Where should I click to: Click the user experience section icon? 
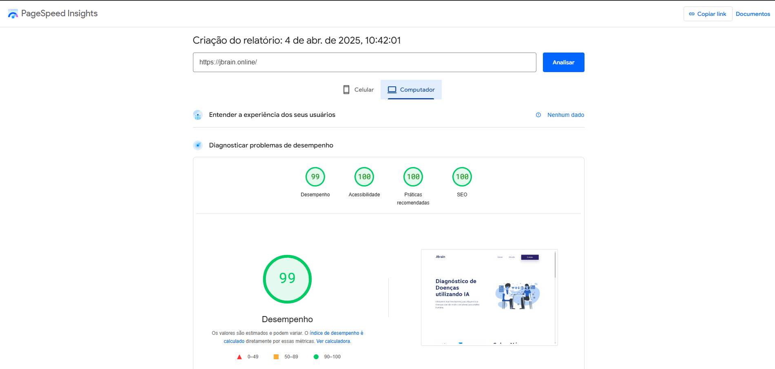[198, 115]
